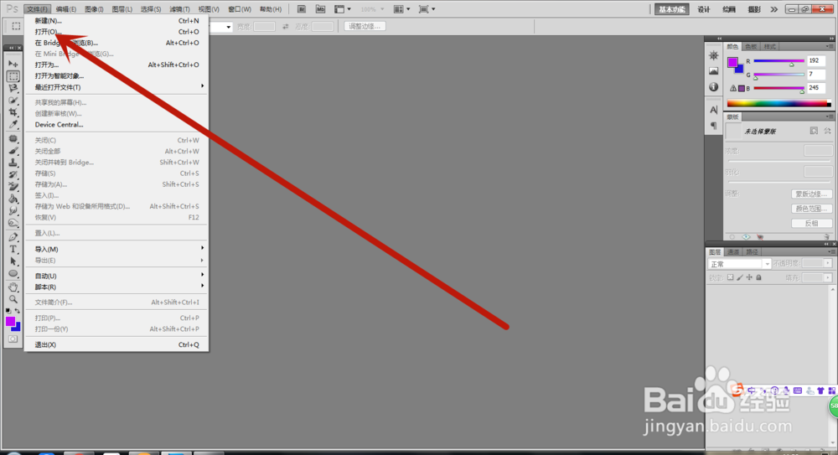Select the Move tool
This screenshot has height=455, width=838.
click(x=13, y=64)
